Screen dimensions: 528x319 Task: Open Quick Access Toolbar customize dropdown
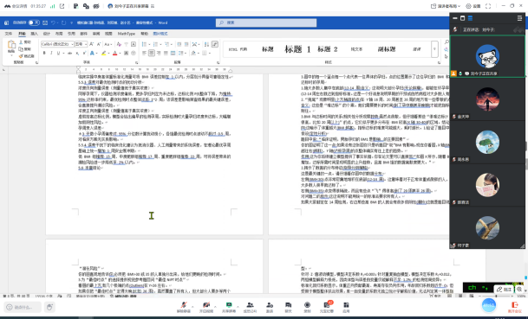(71, 22)
